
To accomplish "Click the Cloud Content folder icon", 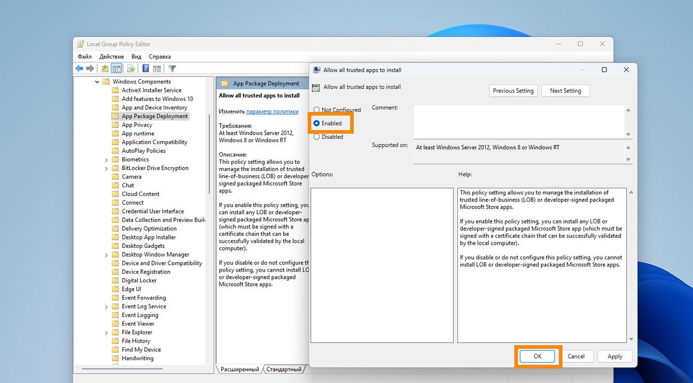I will [116, 194].
